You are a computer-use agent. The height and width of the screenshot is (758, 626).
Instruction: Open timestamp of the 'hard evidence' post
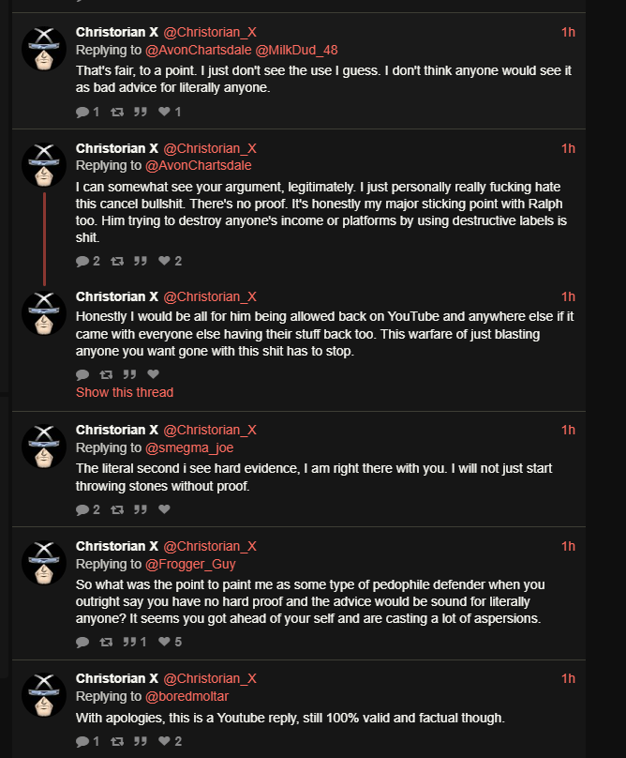click(x=568, y=430)
